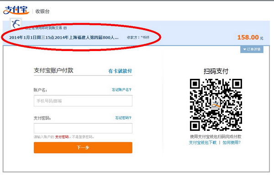Open the 如何使用? link
Image resolution: width=274 pixels, height=175 pixels.
click(x=232, y=143)
